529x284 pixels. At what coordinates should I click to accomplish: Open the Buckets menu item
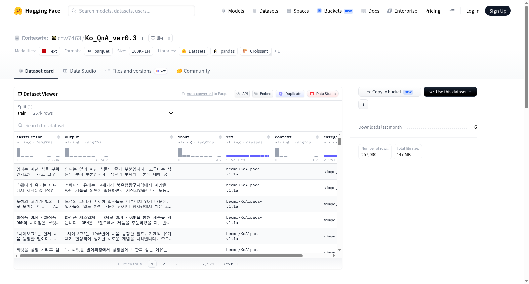335,11
